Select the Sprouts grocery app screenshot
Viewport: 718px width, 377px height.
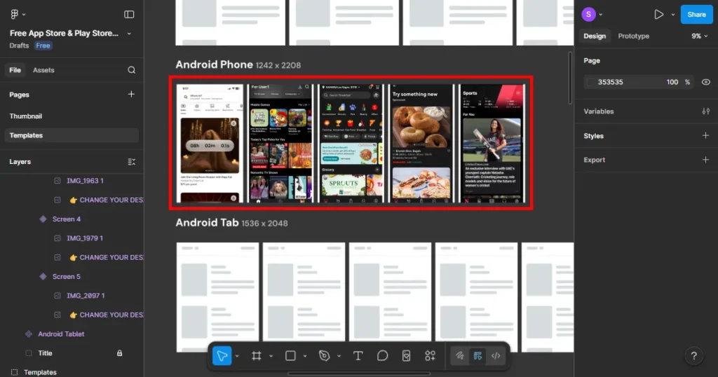pos(351,143)
